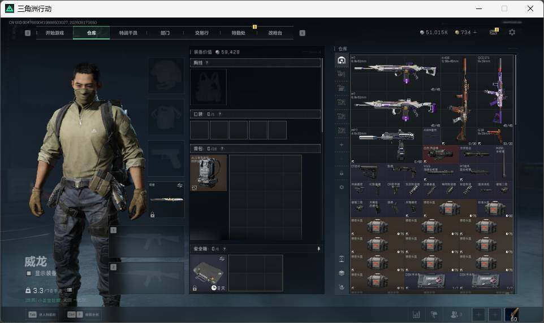The width and height of the screenshot is (544, 323).
Task: Open the small gear icon in warehouse sidebar
Action: coord(342,187)
